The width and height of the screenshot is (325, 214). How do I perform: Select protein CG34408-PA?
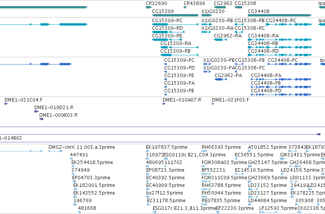tap(281, 79)
